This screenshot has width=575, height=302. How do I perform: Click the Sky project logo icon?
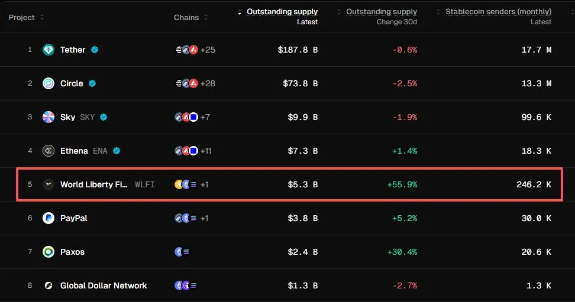coord(49,117)
